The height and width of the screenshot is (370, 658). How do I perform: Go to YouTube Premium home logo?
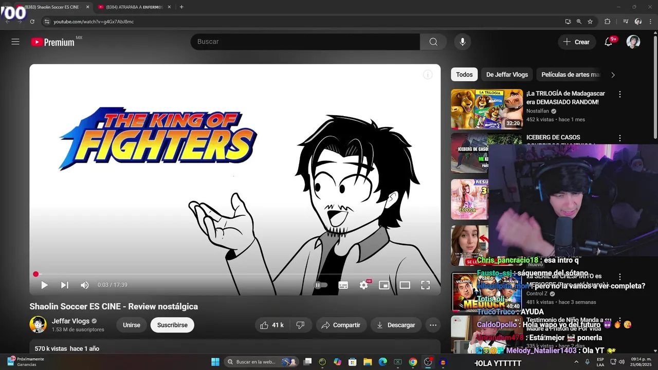click(x=53, y=42)
